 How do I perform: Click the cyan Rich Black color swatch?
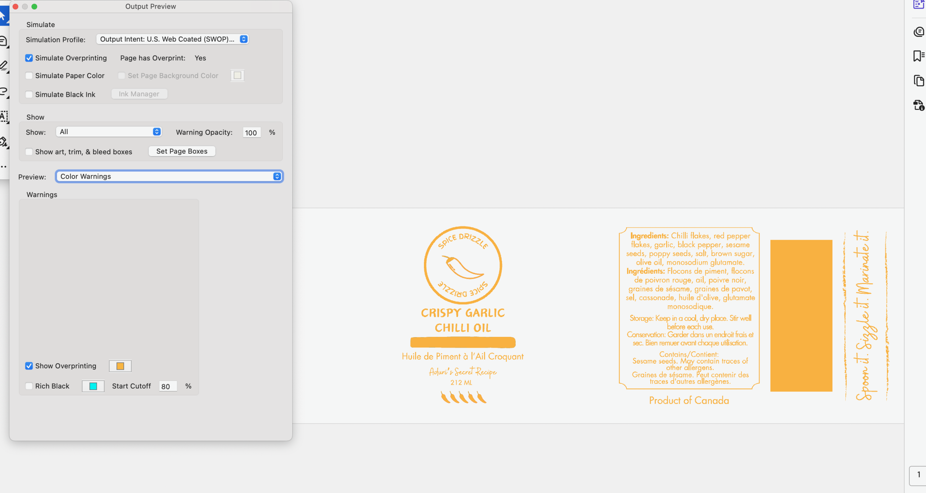click(93, 386)
